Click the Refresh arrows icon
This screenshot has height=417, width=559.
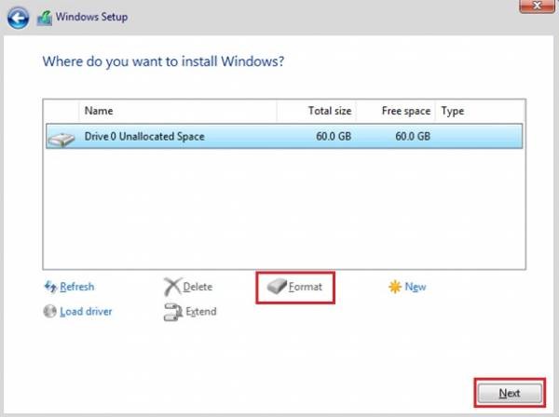(x=50, y=287)
